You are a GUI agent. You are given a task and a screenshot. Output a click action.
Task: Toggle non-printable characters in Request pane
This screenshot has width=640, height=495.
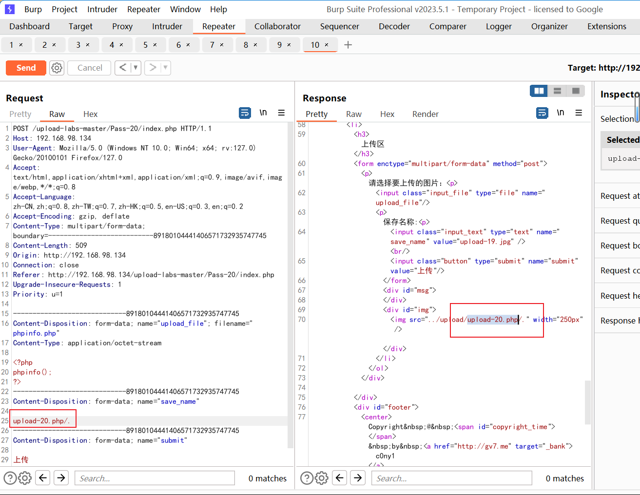263,113
